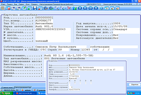Click the Дата начала исп-я field

click(x=120, y=26)
